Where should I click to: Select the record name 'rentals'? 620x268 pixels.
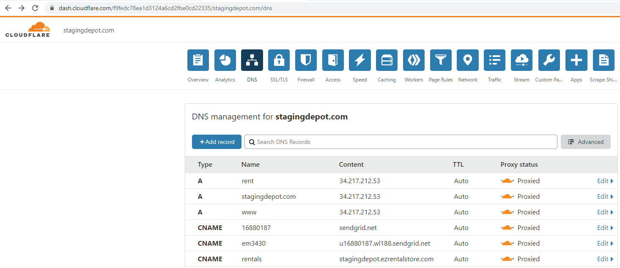[252, 259]
